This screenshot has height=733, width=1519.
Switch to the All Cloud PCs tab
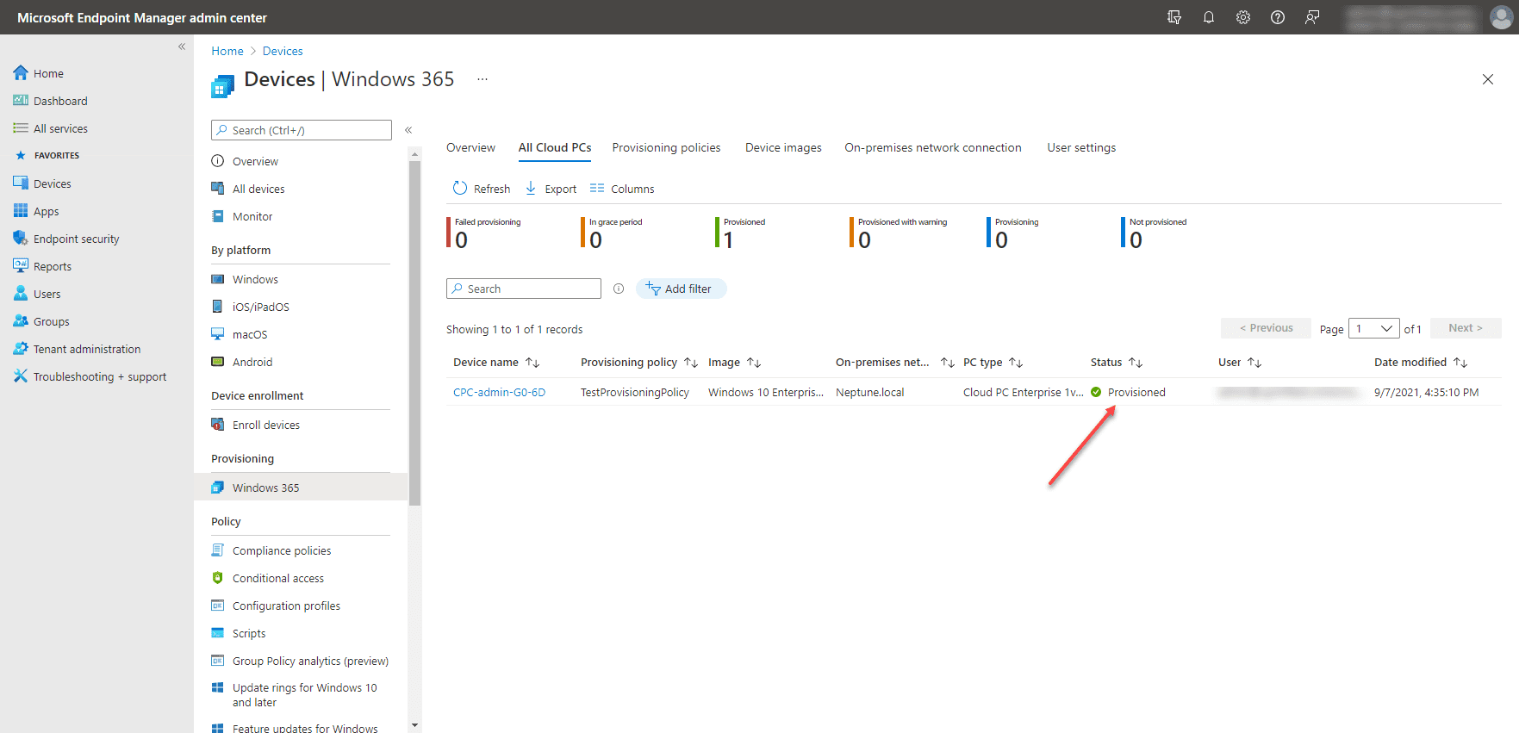point(555,147)
